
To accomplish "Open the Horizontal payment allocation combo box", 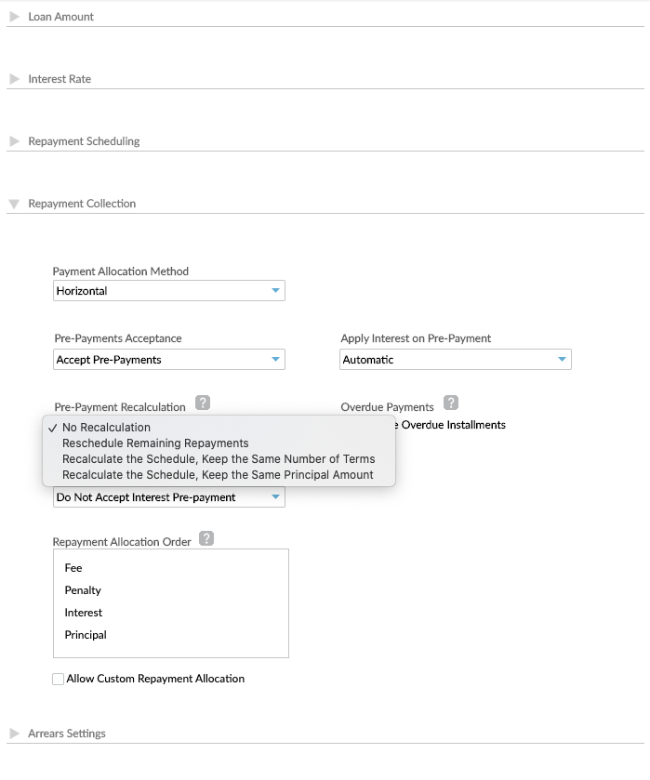I will (167, 290).
